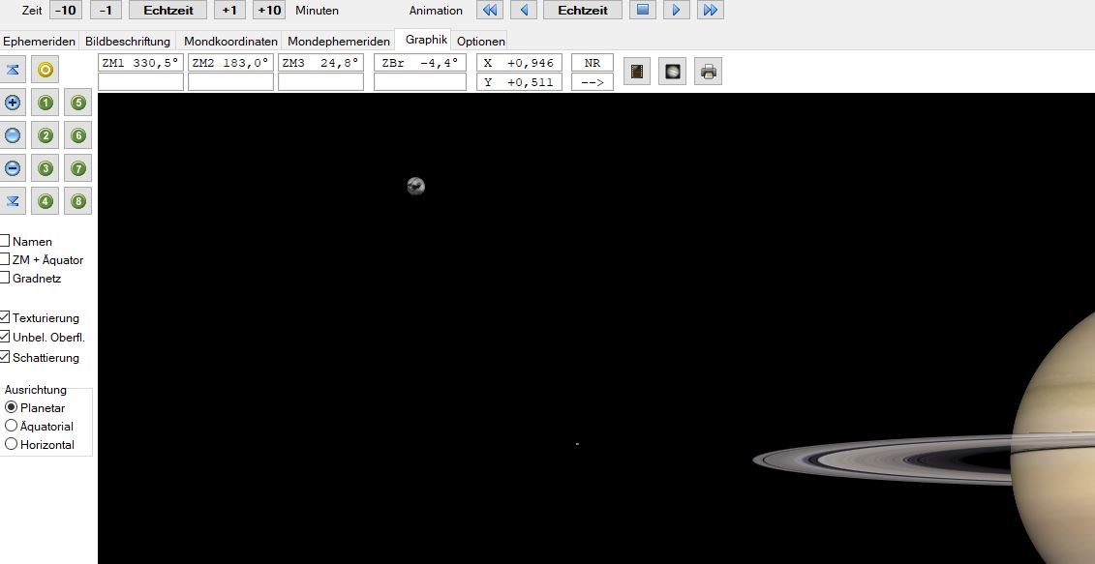Click the tiny moon dot near rings
Screen dimensions: 1095x564
(577, 444)
